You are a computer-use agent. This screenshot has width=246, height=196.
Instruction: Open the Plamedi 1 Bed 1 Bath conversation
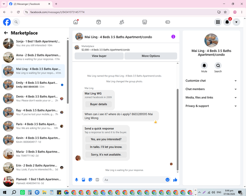(x=33, y=181)
